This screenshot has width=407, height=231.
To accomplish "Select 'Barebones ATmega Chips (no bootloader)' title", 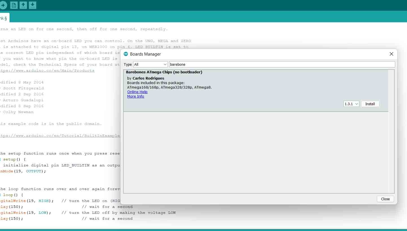I will point(164,72).
